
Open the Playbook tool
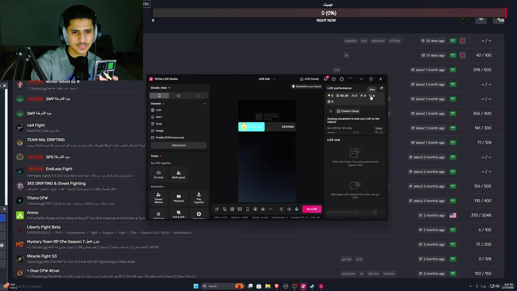tap(179, 198)
